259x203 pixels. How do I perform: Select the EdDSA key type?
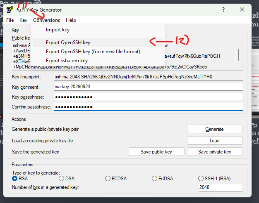[162, 179]
